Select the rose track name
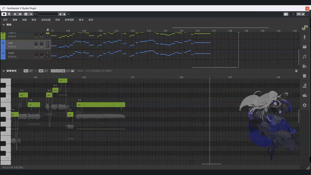The width and height of the screenshot is (311, 175). pos(10,43)
